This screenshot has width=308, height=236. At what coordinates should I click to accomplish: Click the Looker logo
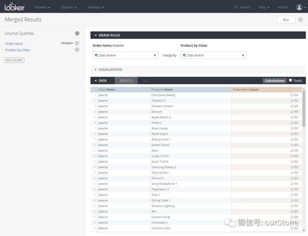(14, 7)
